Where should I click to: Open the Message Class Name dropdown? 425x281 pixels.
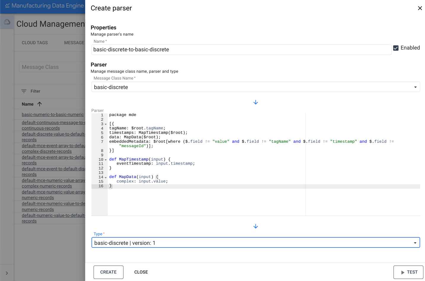(x=415, y=87)
